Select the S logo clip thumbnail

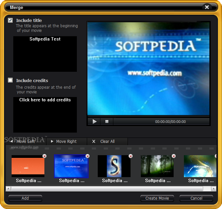tap(114, 166)
